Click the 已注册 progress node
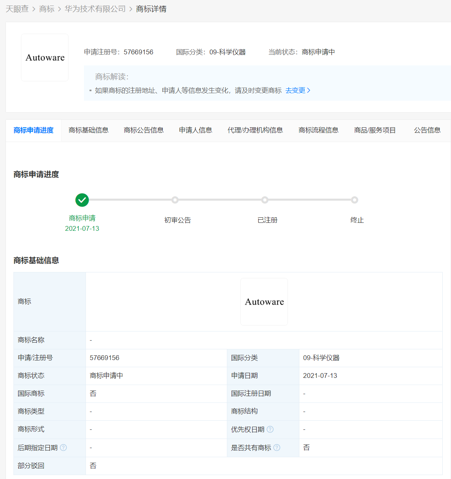The height and width of the screenshot is (479, 451). point(265,200)
